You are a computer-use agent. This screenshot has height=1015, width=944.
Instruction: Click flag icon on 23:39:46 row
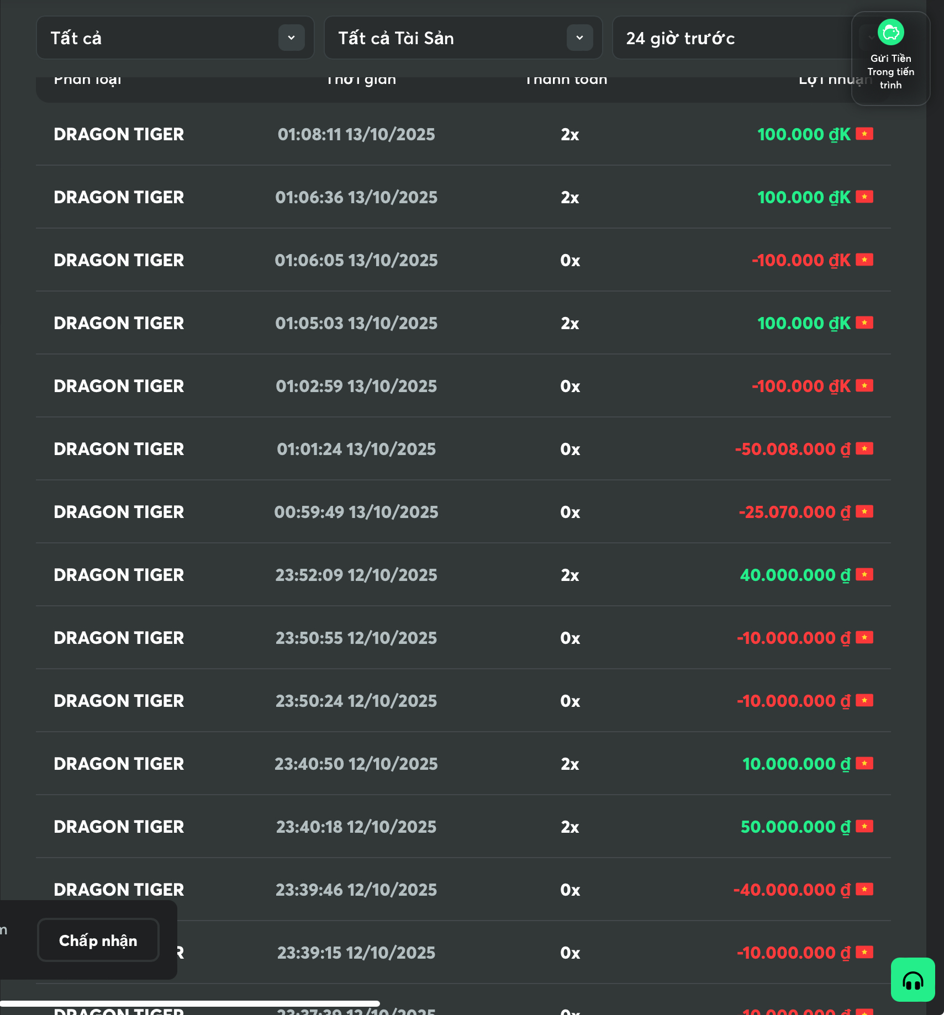(x=864, y=890)
